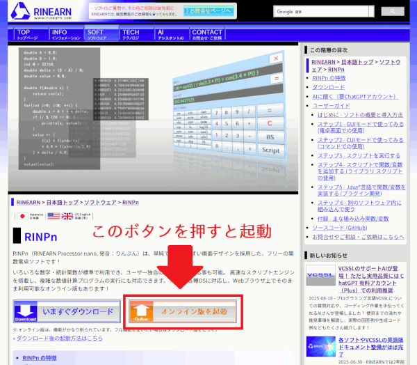The height and width of the screenshot is (365, 417).
Task: Open the INFO navigation tab
Action: pyautogui.click(x=65, y=35)
